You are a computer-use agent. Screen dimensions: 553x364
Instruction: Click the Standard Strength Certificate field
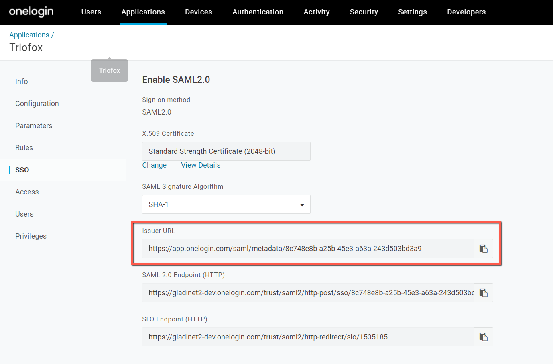click(226, 151)
